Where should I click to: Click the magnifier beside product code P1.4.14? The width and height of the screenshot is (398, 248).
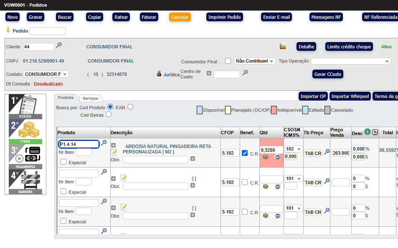click(x=104, y=143)
